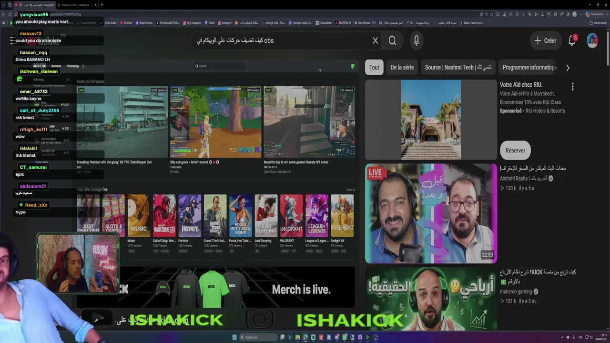Open the File Explorer taskbar icon
This screenshot has width=610, height=343.
(x=298, y=337)
